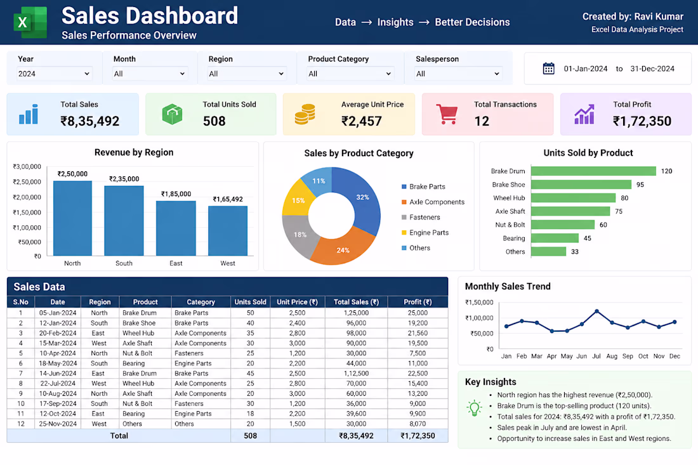Click the blue bar chart Total Sales icon

[29, 114]
